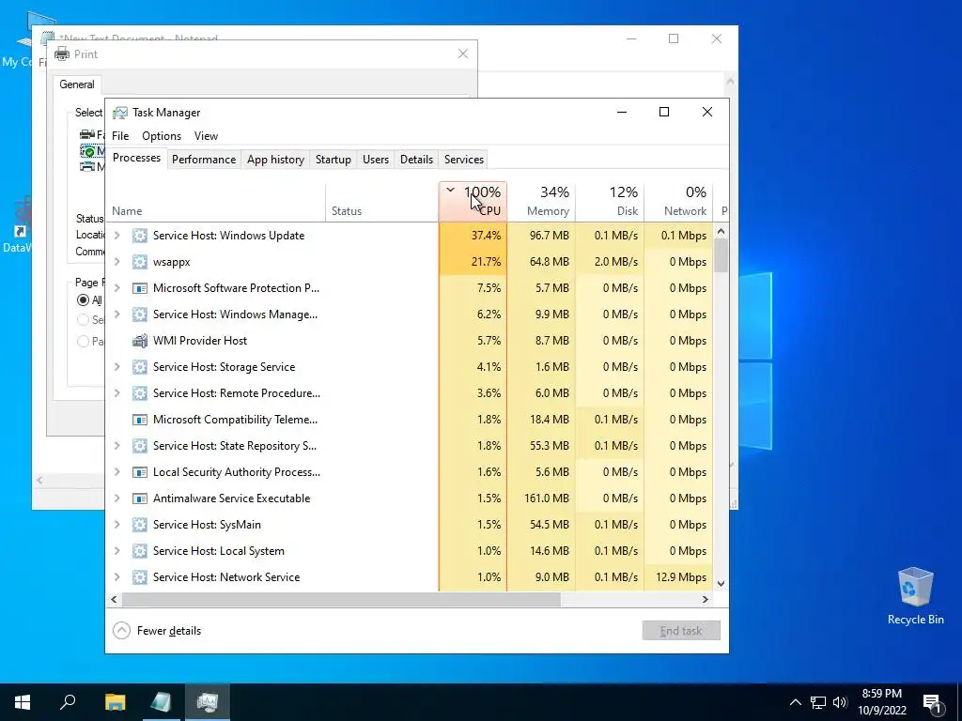Switch to the Performance tab
The width and height of the screenshot is (962, 721).
click(x=204, y=160)
